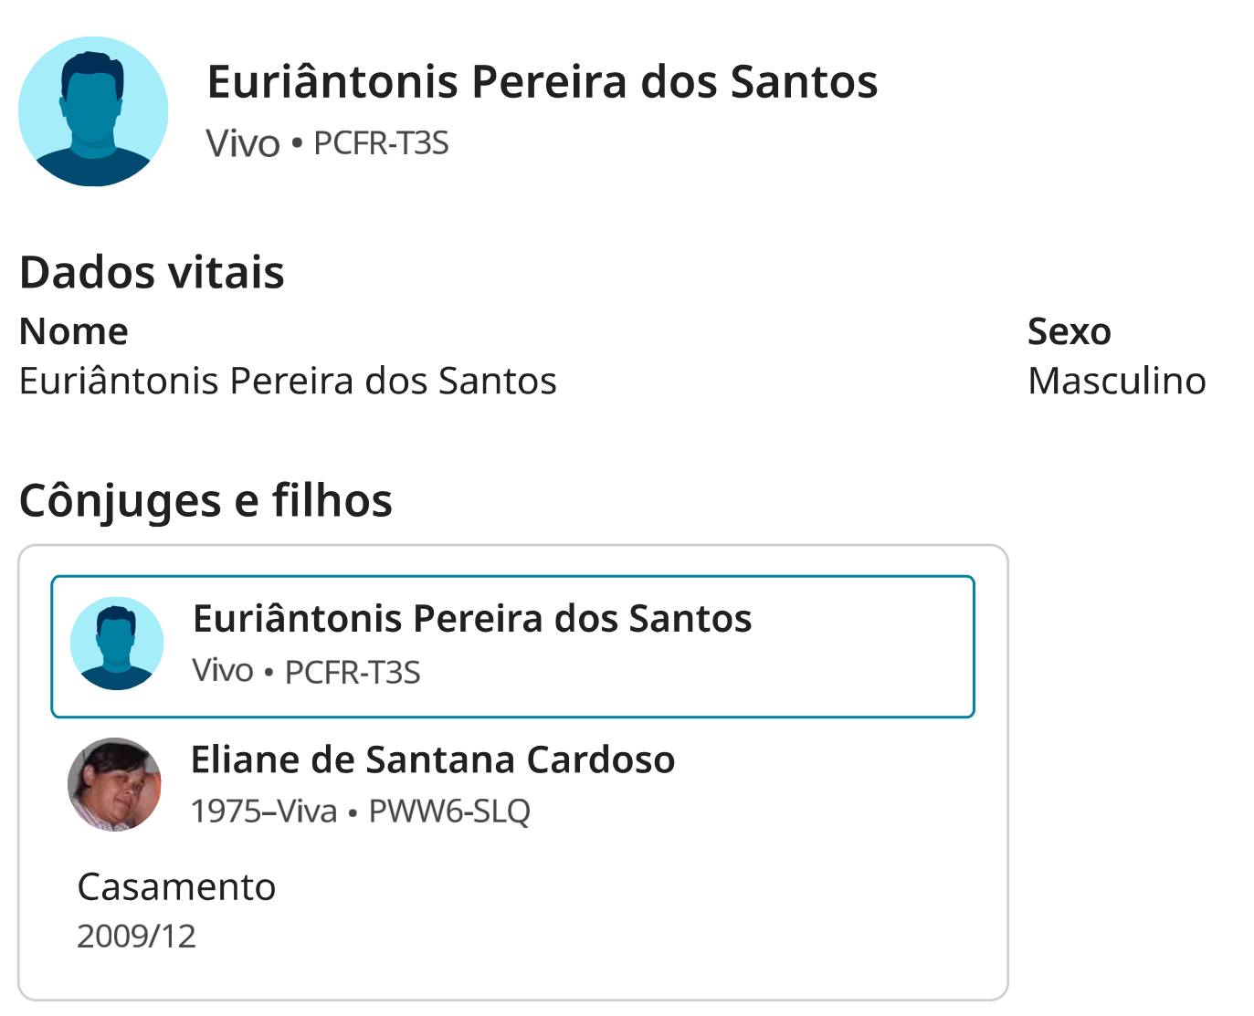Image resolution: width=1254 pixels, height=1016 pixels.
Task: Click the 1975–Viva lifespan text
Action: pos(264,811)
